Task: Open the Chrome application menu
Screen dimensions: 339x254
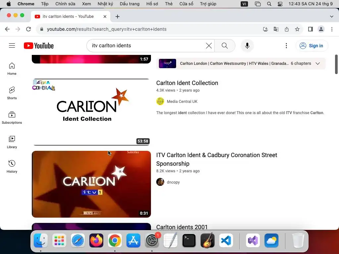Action: (x=26, y=4)
